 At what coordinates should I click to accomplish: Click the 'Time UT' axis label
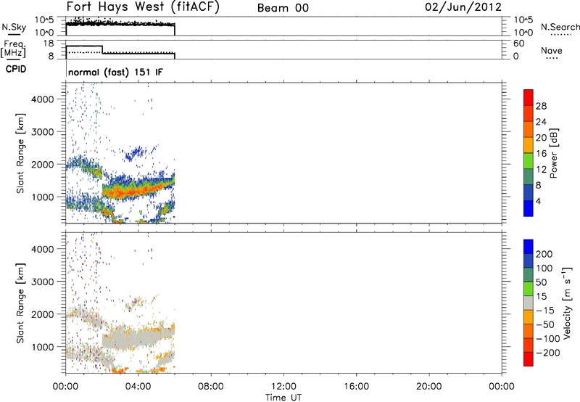click(283, 398)
